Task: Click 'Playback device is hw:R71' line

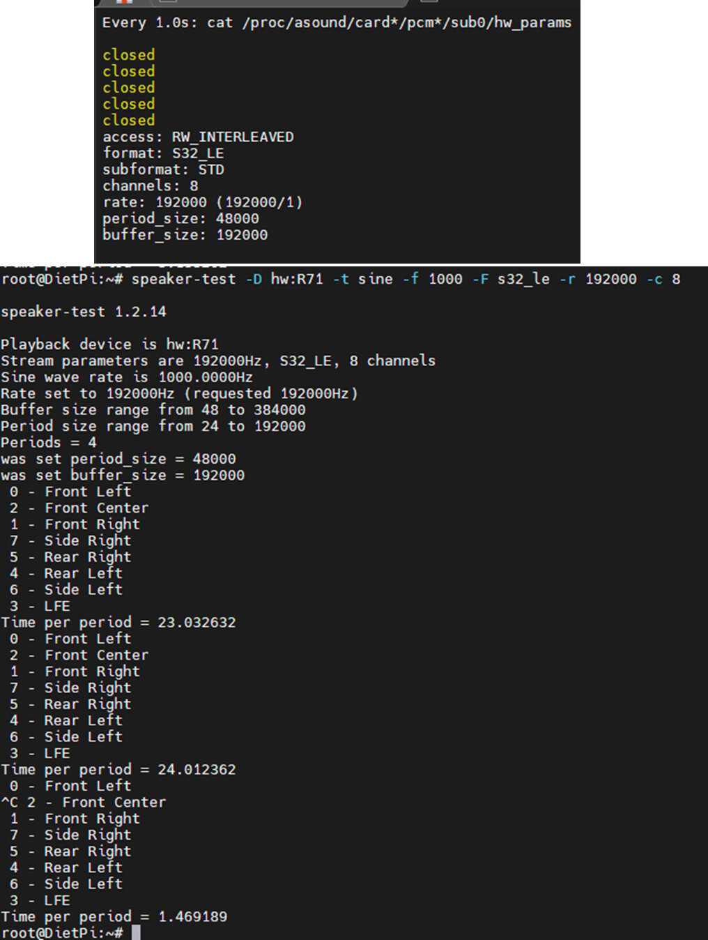Action: pos(109,344)
